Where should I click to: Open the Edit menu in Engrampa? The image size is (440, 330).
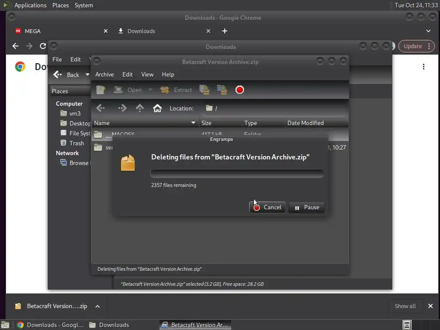click(127, 74)
